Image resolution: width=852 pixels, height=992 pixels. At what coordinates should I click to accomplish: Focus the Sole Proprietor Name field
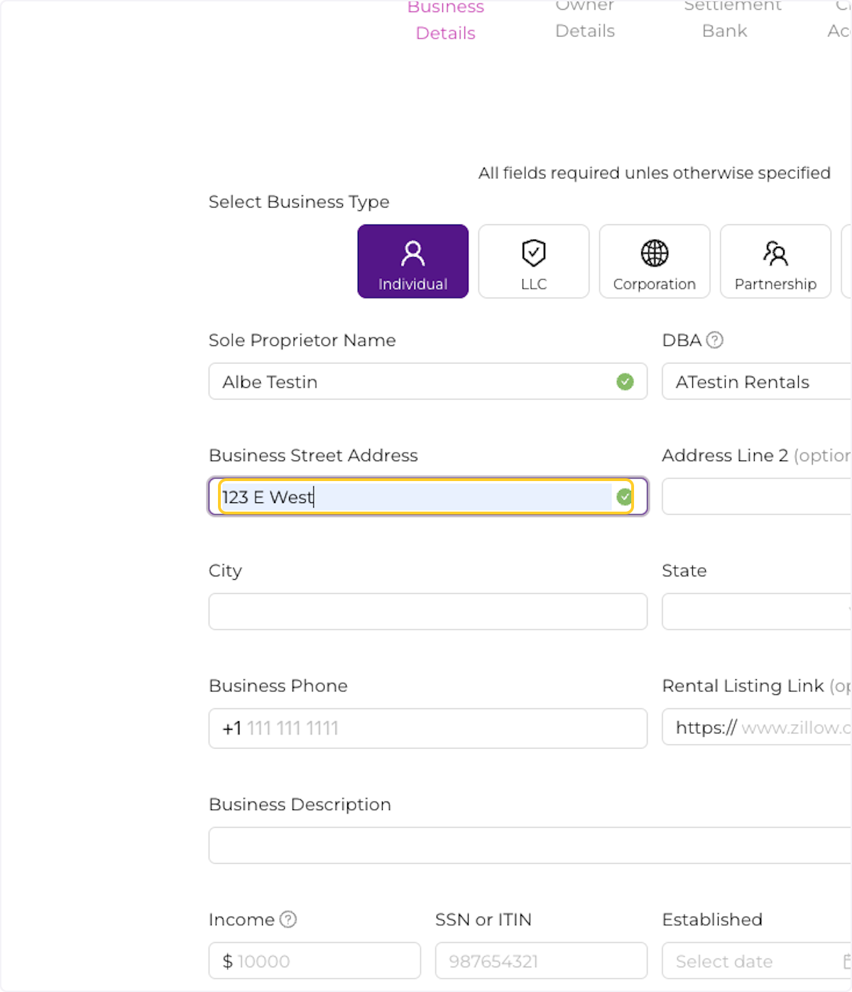[x=412, y=382]
